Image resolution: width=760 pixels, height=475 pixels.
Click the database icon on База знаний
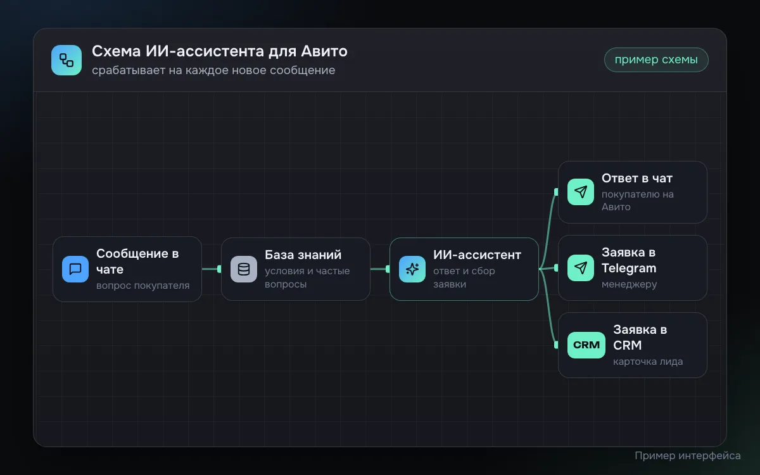(244, 269)
